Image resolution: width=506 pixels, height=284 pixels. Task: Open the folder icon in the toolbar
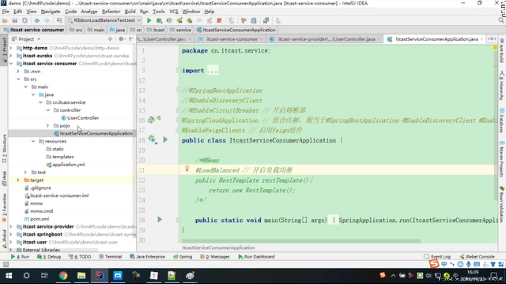point(5,21)
